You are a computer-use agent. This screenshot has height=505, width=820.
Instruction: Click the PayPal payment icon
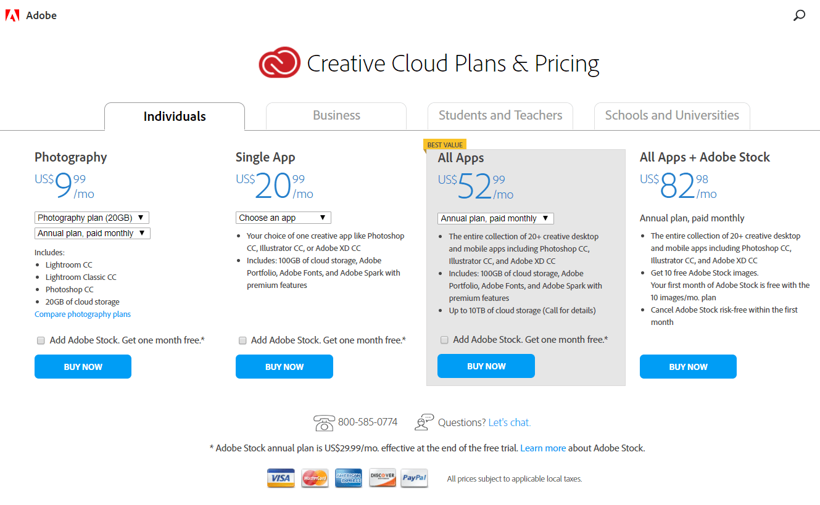click(414, 478)
